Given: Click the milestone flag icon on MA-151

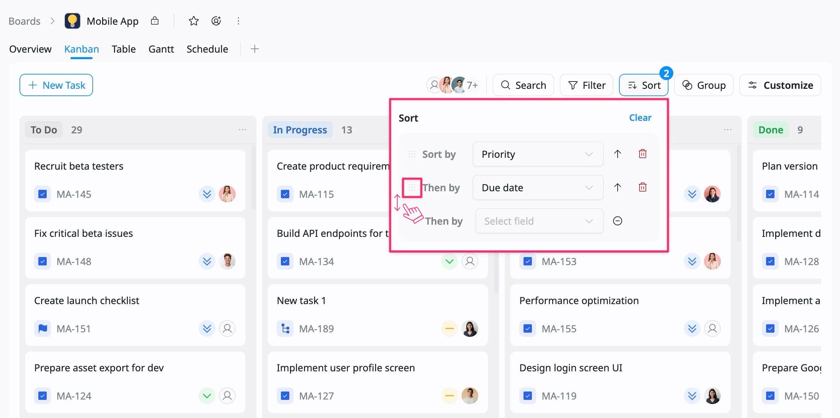Looking at the screenshot, I should (43, 328).
